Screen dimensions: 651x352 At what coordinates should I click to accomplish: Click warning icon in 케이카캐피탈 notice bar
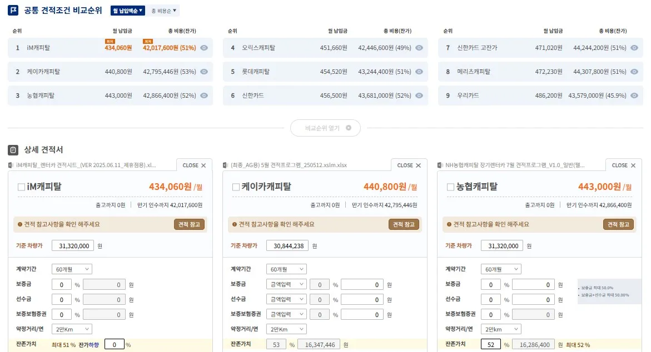[x=235, y=224]
